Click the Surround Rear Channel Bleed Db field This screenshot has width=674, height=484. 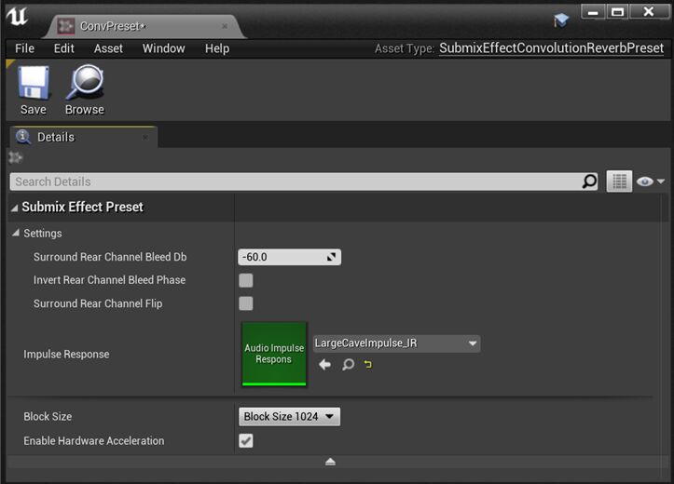(x=280, y=257)
